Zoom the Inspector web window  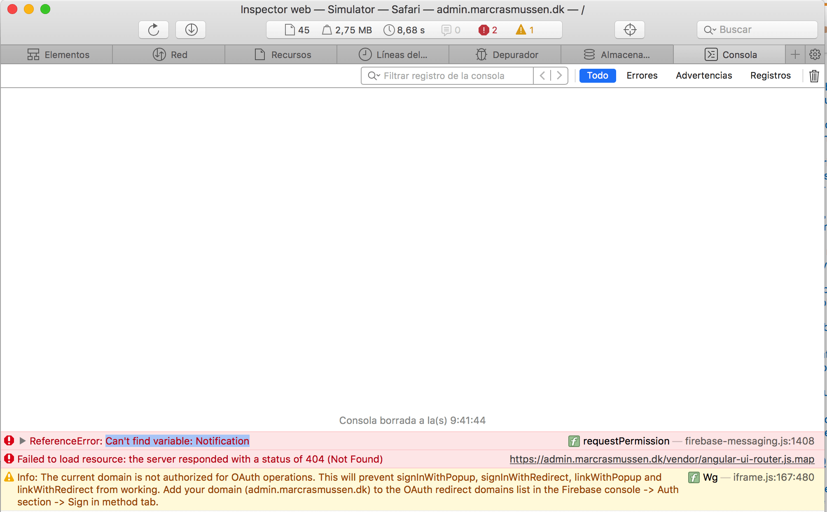(x=45, y=9)
